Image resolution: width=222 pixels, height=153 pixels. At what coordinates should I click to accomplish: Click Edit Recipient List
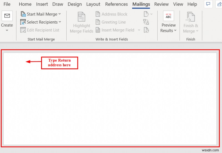tap(40, 30)
